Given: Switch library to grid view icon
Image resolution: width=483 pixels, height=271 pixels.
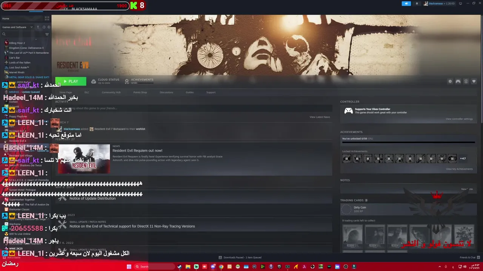Looking at the screenshot, I should pos(47,18).
